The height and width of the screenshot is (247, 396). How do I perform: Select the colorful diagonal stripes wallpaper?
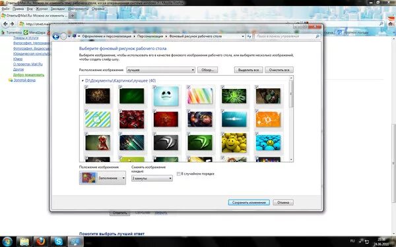click(x=200, y=96)
